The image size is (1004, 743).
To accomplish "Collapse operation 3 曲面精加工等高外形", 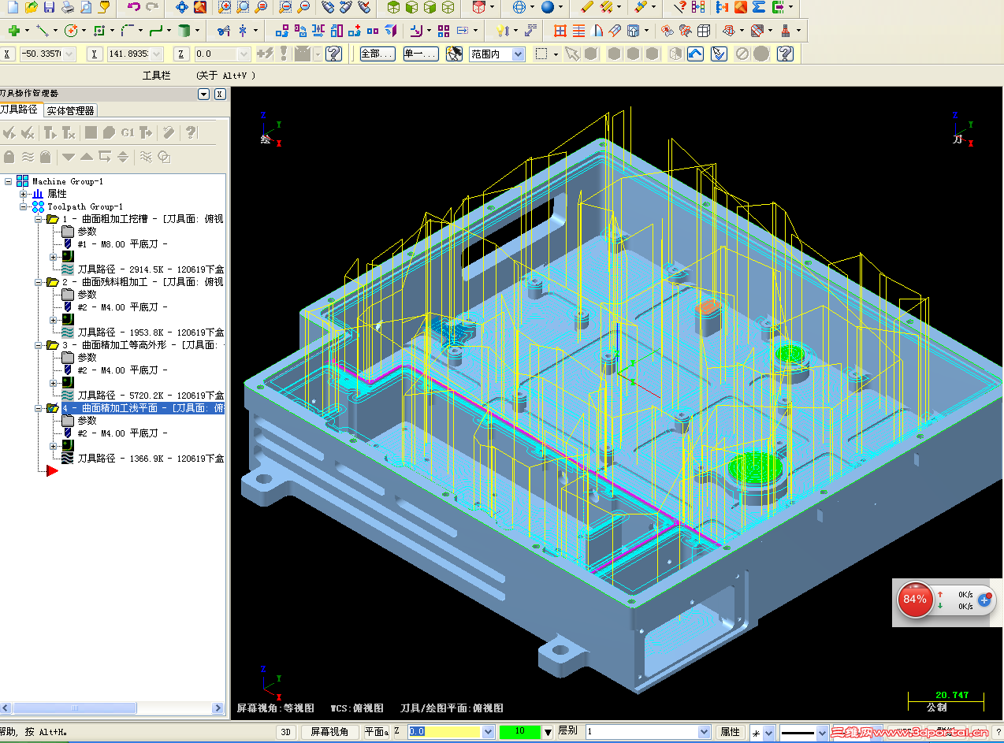I will click(39, 345).
